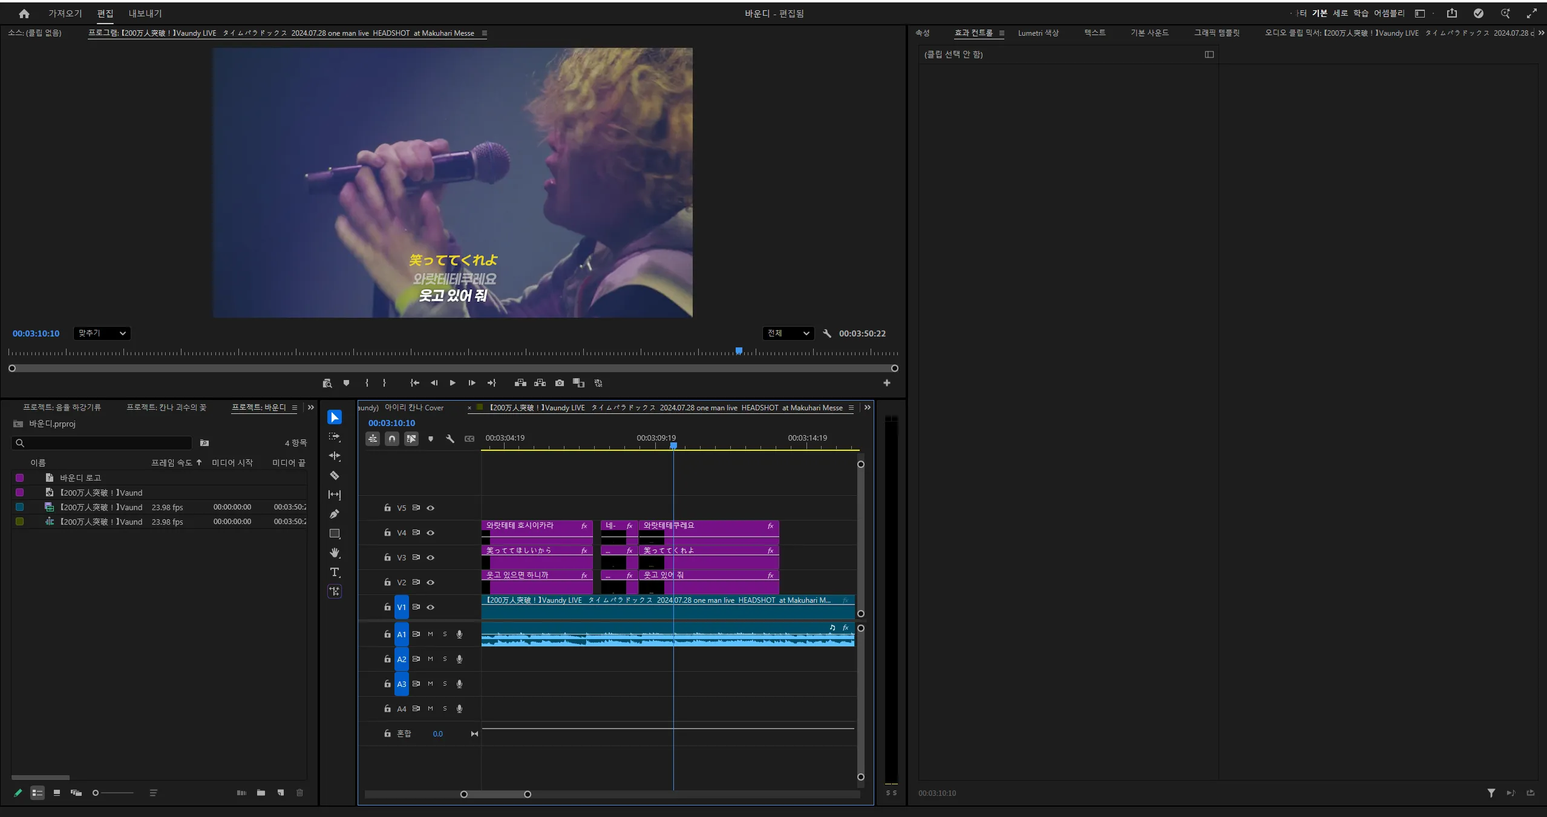This screenshot has width=1547, height=817.
Task: Export frame with camera icon
Action: 560,383
